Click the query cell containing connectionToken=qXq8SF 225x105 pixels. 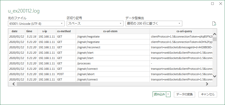coord(181,37)
